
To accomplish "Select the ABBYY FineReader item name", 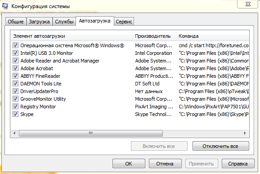I will (40, 76).
